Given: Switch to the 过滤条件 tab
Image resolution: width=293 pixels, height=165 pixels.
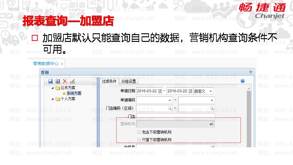Looking at the screenshot, I should pos(109,81).
